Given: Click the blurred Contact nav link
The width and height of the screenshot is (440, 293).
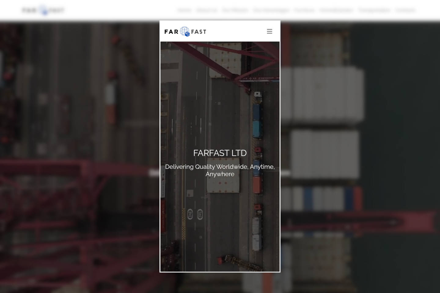Looking at the screenshot, I should coord(405,10).
